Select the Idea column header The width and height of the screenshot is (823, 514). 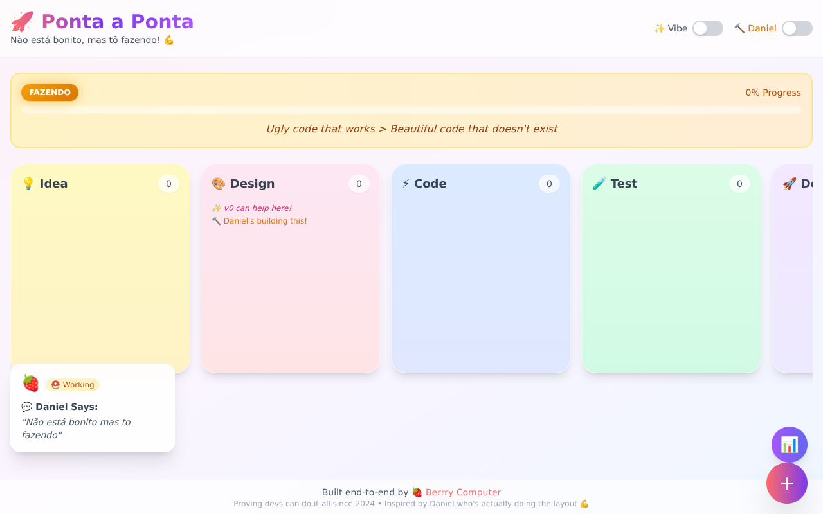point(53,184)
